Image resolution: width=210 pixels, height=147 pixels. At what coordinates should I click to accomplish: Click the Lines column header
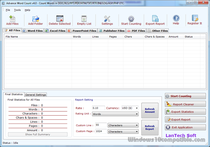100,37
